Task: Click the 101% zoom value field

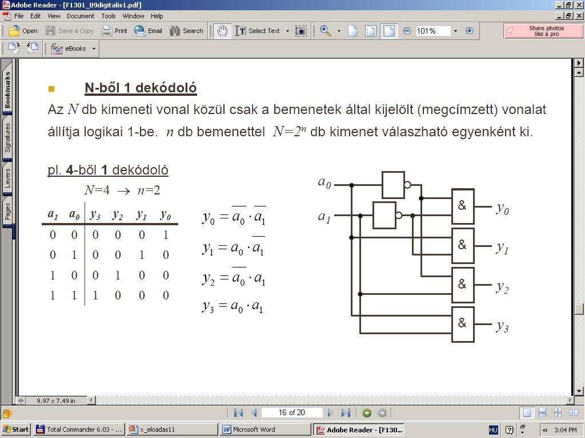Action: point(432,31)
